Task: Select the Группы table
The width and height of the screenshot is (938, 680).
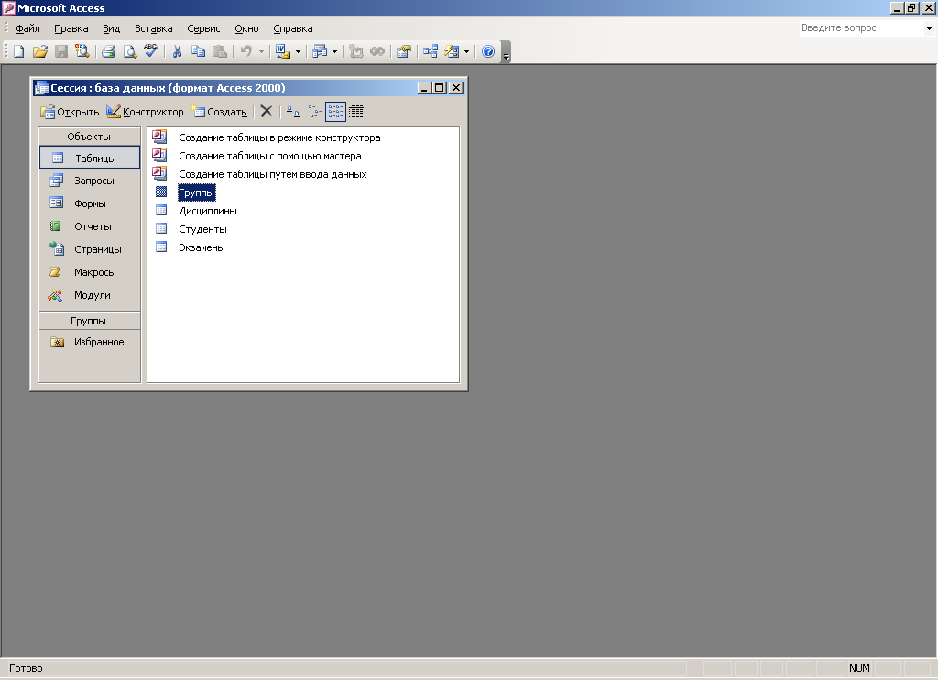Action: [197, 192]
